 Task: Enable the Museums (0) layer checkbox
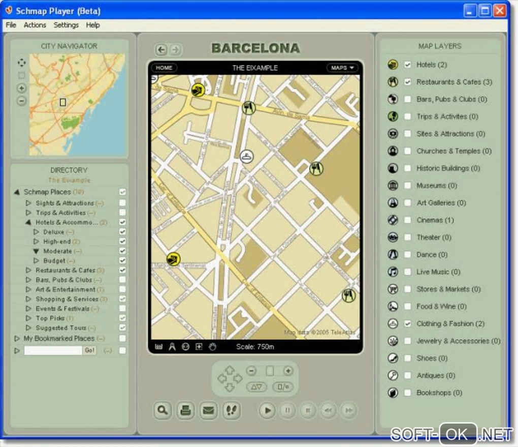pos(408,185)
